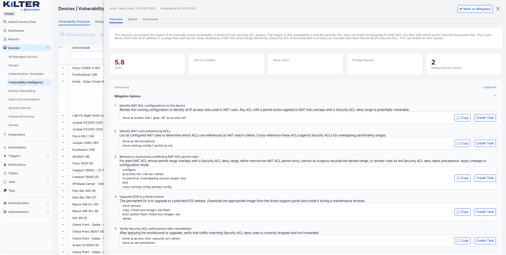Viewport: 506px width, 255px height.
Task: Click the device name filter input
Action: 87,55
